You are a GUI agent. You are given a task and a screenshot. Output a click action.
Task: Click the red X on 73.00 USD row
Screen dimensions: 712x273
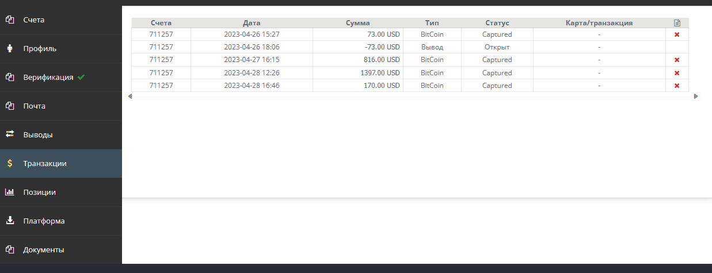click(677, 34)
